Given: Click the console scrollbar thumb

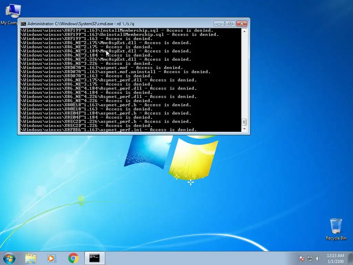Looking at the screenshot, I should click(244, 122).
